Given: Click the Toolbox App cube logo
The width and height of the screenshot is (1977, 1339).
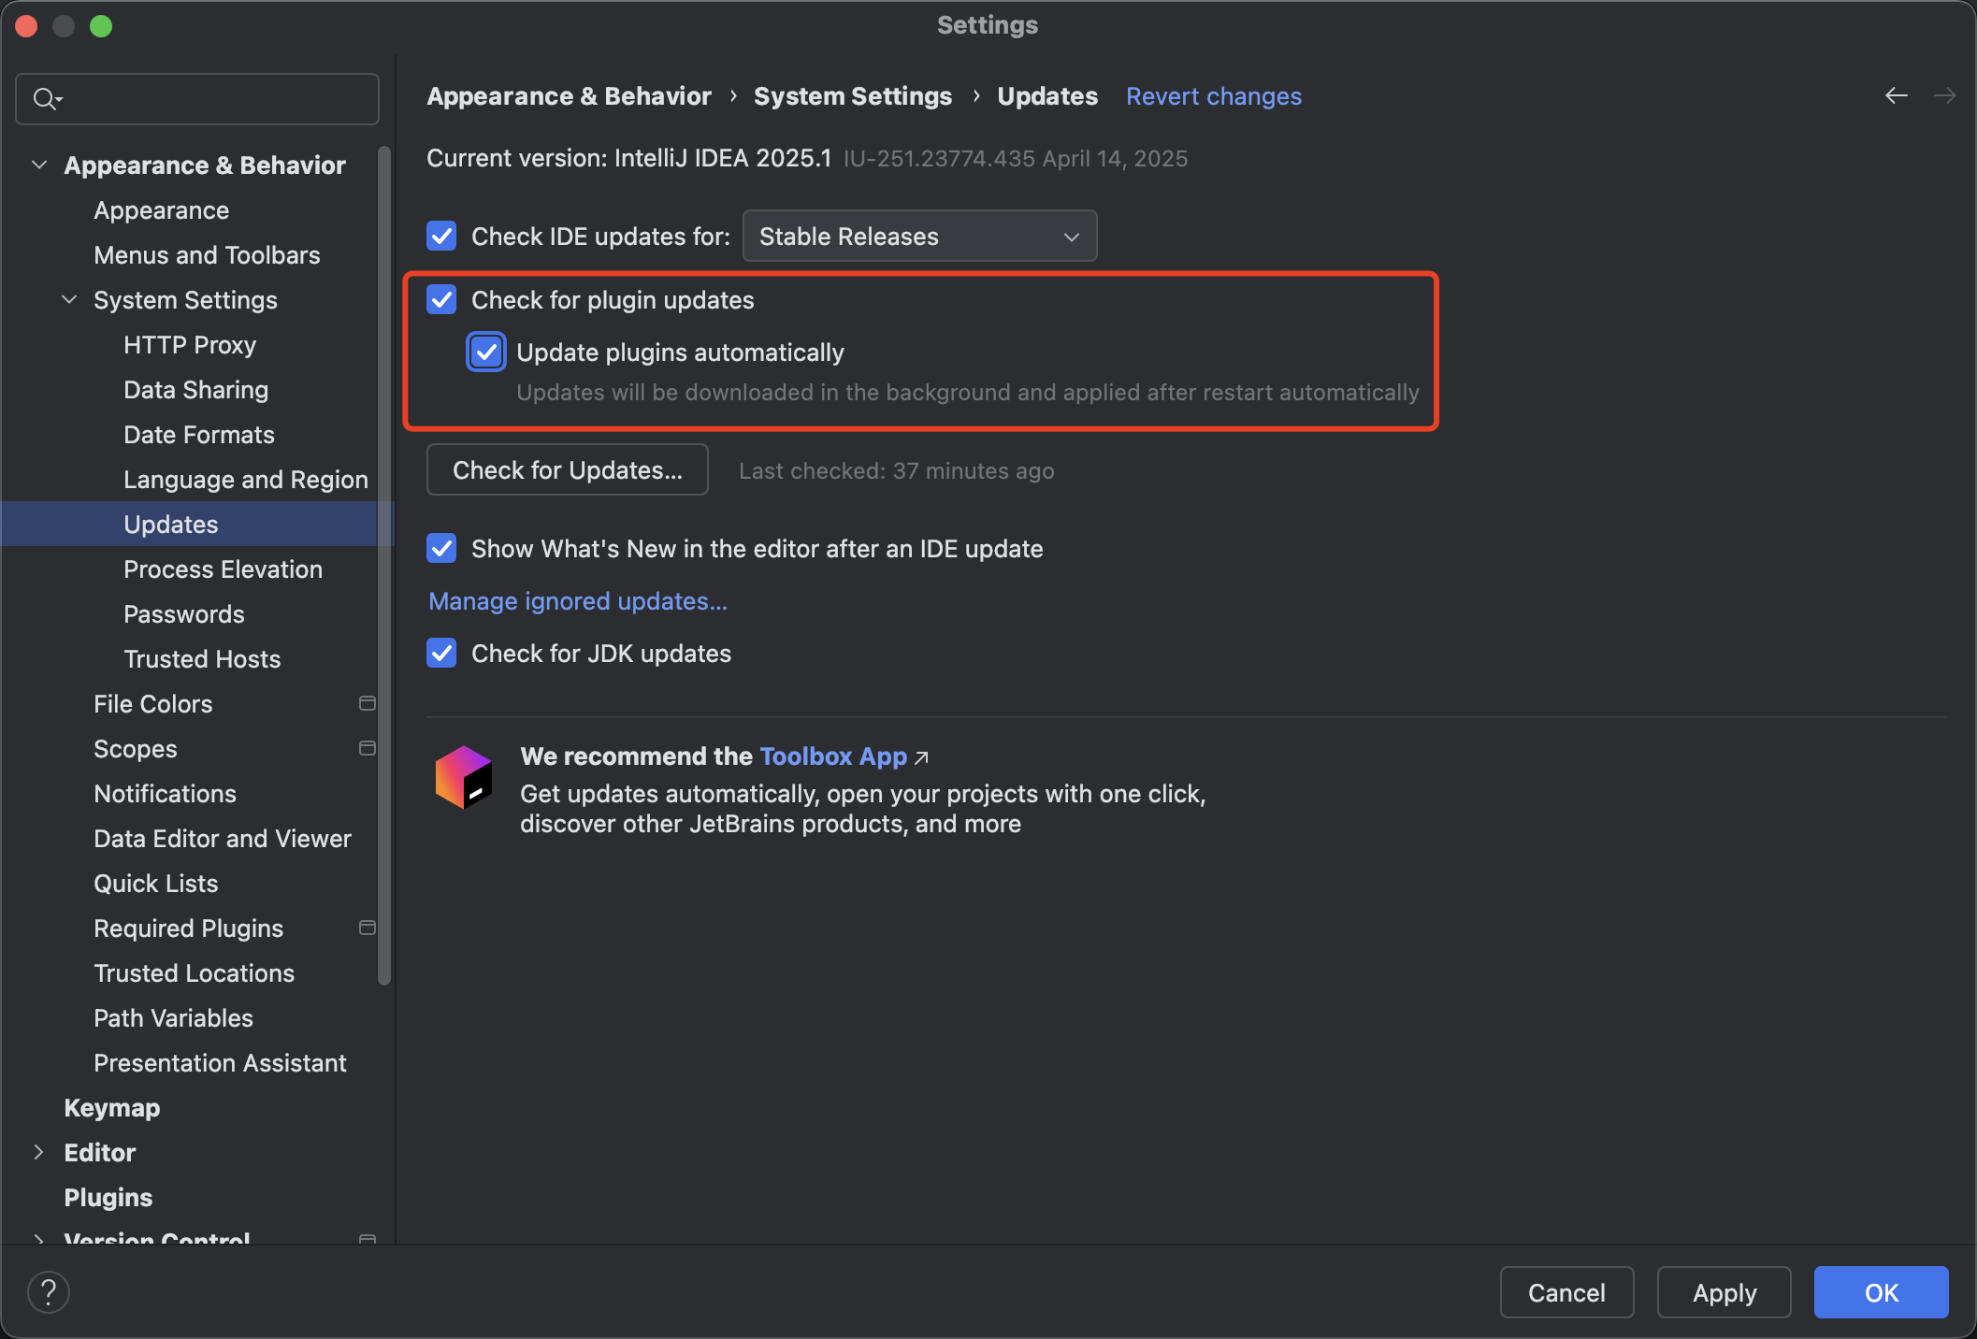Looking at the screenshot, I should (x=464, y=776).
